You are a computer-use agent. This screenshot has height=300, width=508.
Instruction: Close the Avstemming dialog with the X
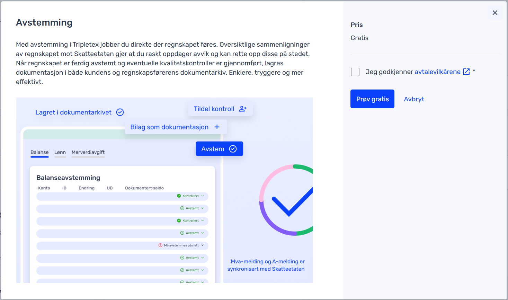495,13
